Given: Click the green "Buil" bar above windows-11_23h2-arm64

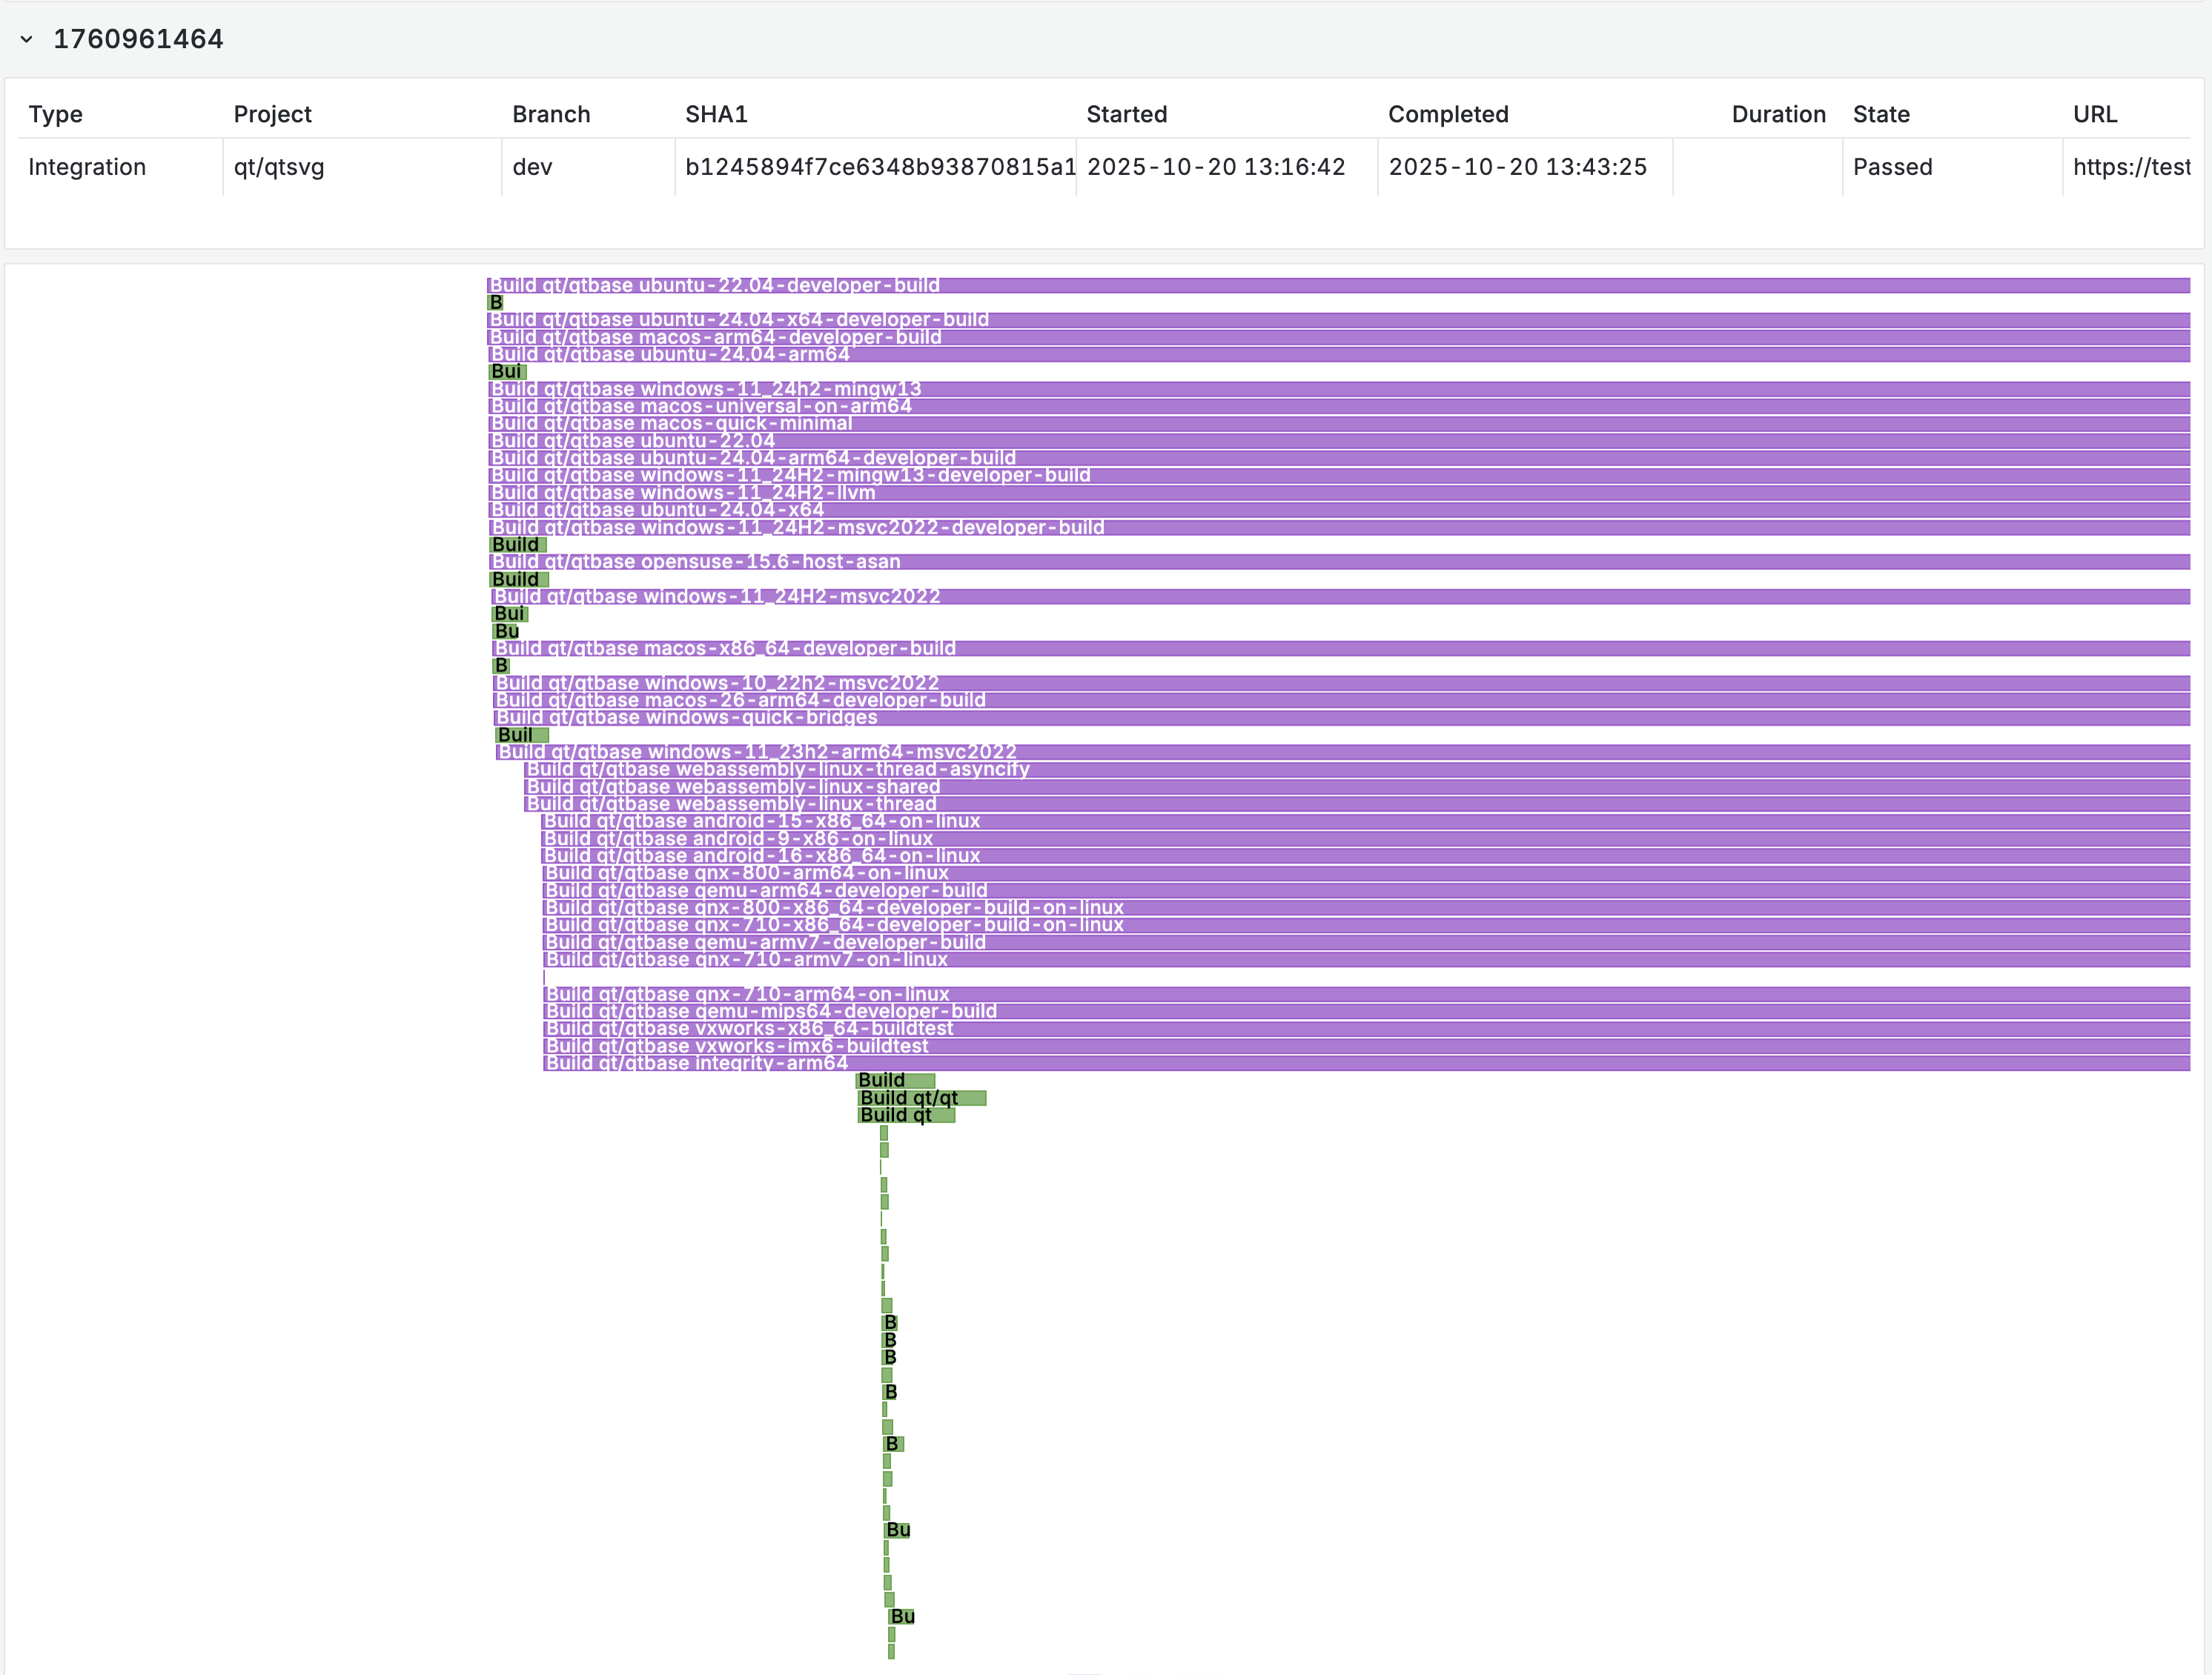Looking at the screenshot, I should 521,735.
